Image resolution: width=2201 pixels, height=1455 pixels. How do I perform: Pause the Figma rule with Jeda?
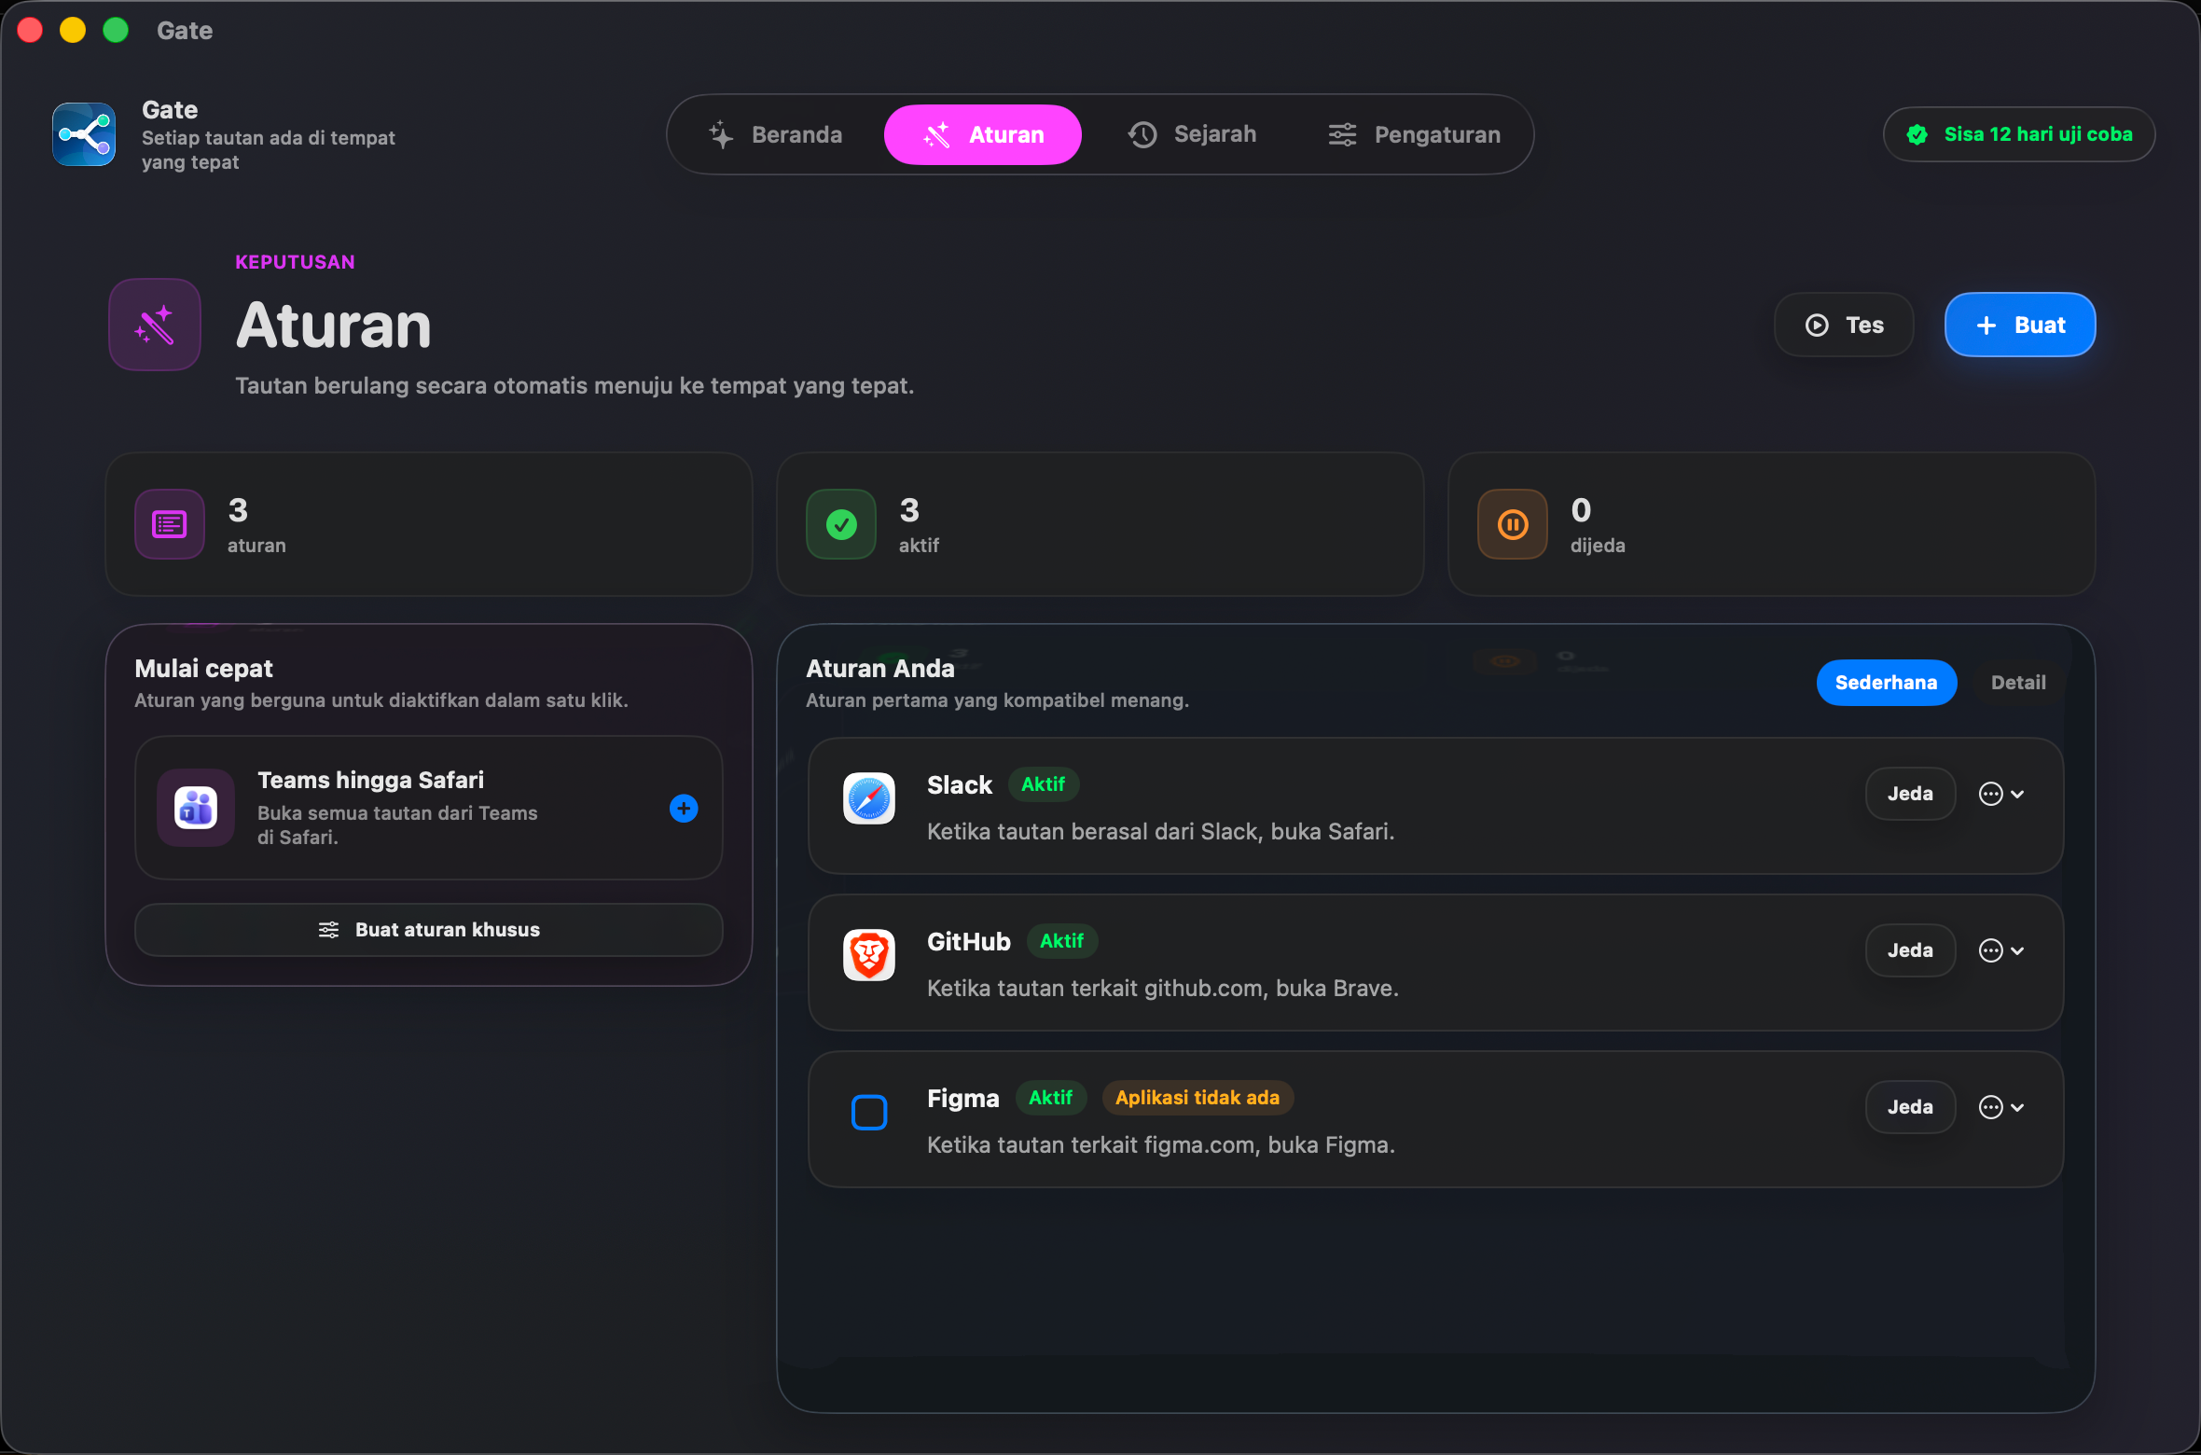pyautogui.click(x=1910, y=1107)
